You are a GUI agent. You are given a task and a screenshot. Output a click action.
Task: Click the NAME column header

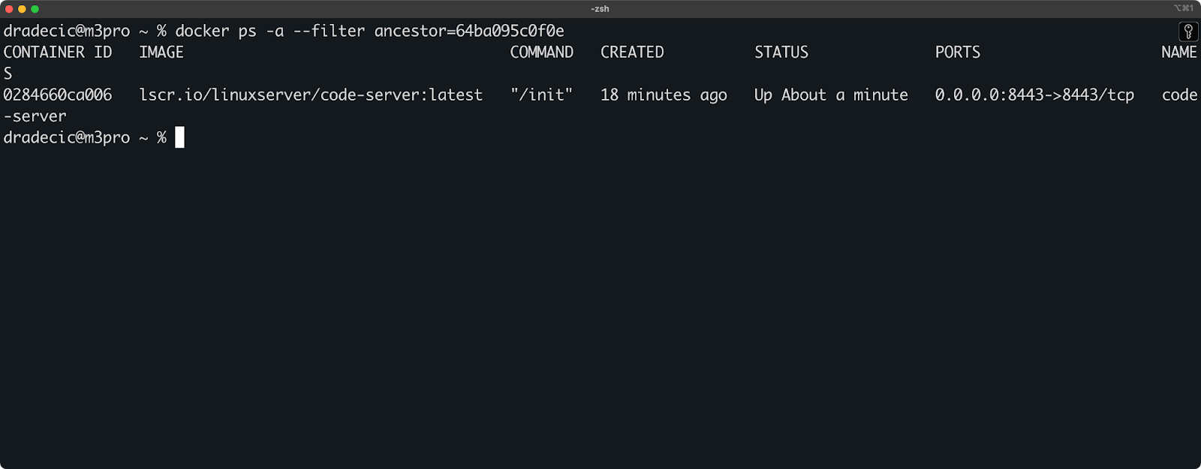pos(1179,53)
